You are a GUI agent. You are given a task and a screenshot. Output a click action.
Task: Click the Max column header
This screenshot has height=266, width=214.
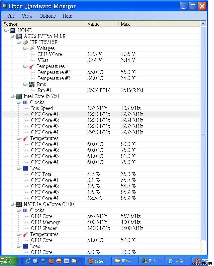click(135, 24)
